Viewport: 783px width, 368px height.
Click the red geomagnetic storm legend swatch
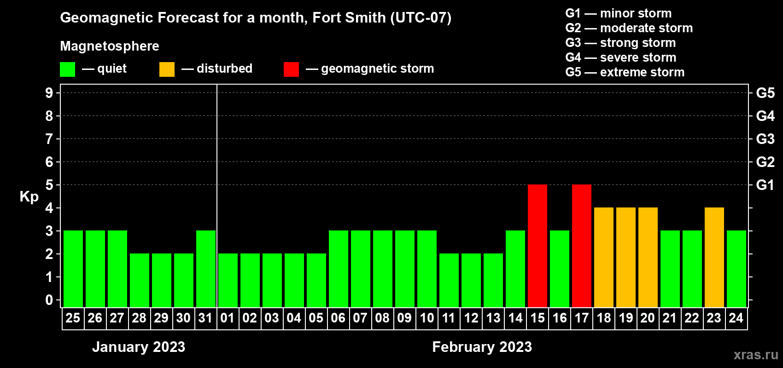291,69
